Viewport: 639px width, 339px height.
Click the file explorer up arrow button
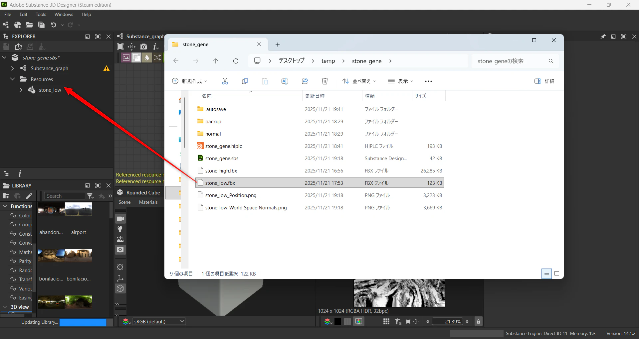click(216, 61)
